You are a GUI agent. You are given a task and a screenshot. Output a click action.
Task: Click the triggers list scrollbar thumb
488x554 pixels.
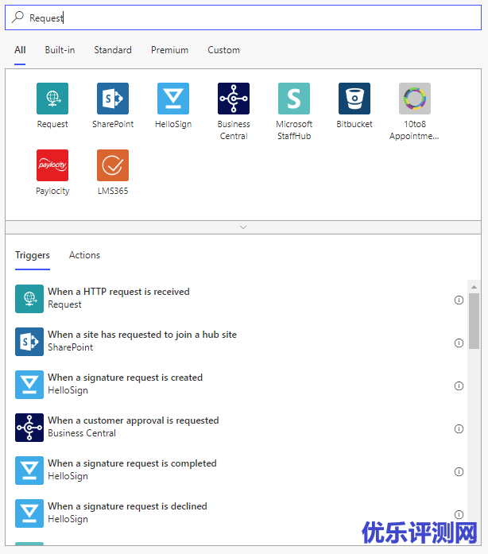[x=474, y=321]
